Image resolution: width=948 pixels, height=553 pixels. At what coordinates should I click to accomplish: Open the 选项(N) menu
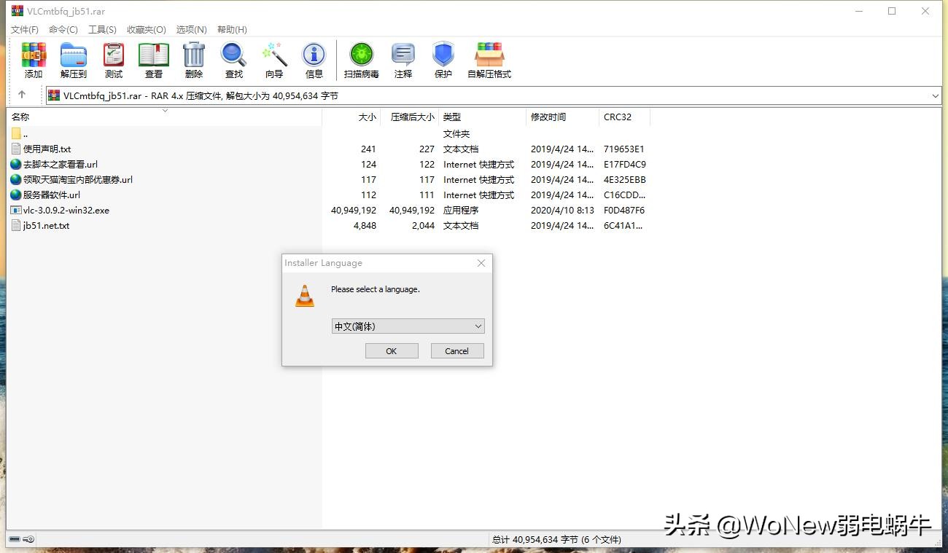191,29
